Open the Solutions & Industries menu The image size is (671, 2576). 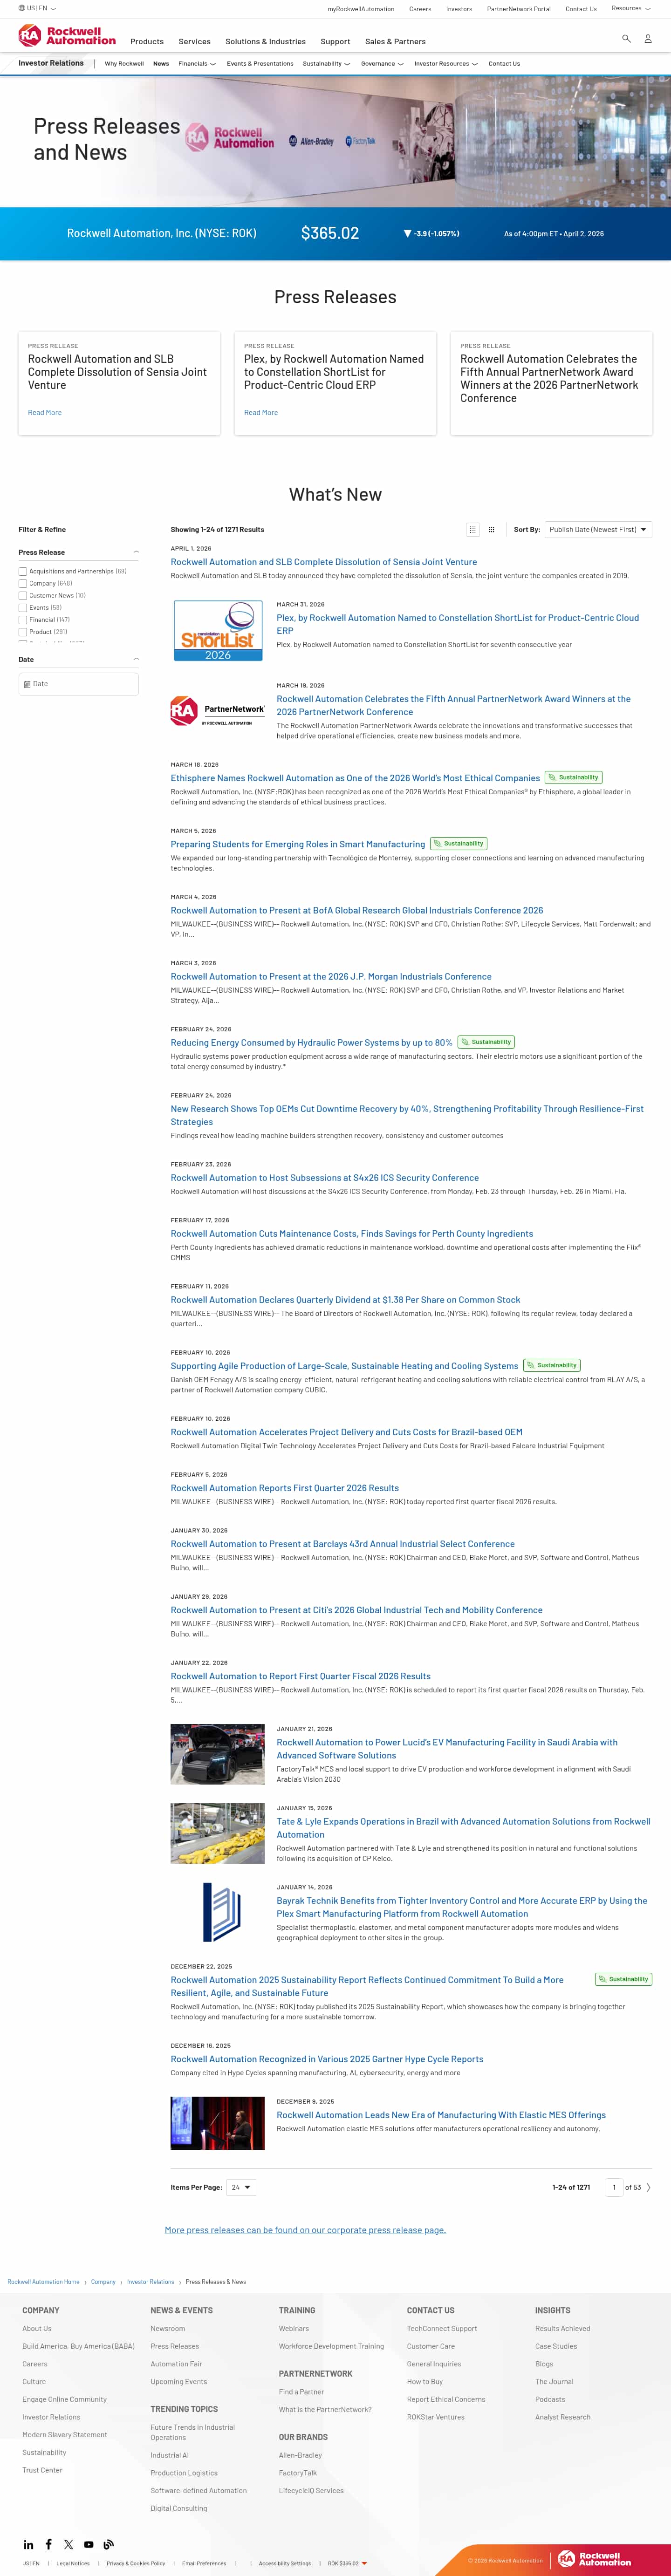click(265, 42)
